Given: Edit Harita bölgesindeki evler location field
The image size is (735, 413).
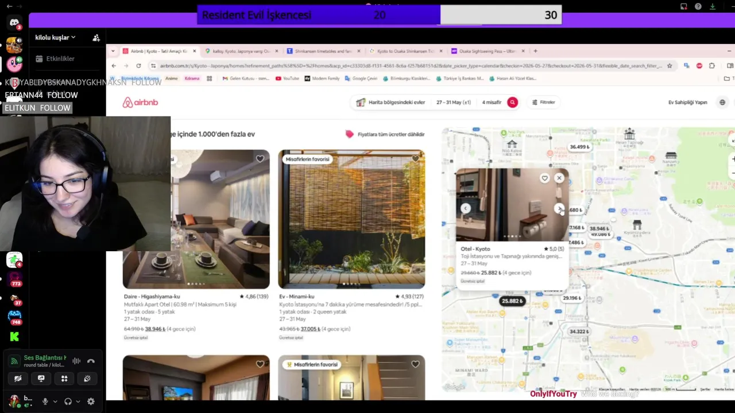Looking at the screenshot, I should (x=390, y=102).
